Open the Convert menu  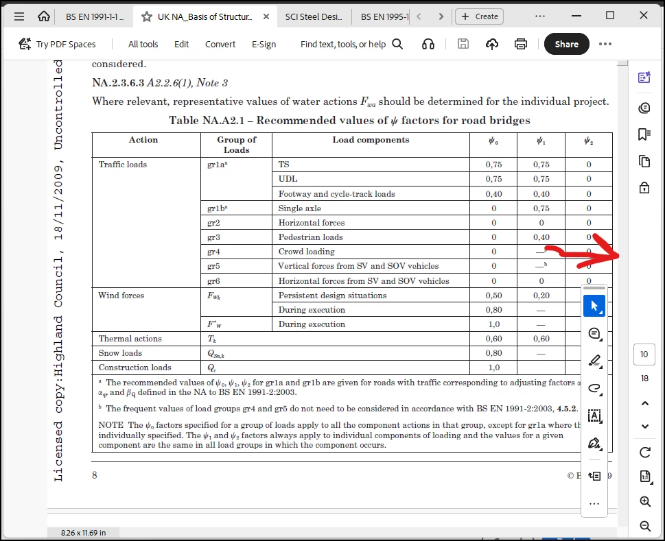(220, 44)
